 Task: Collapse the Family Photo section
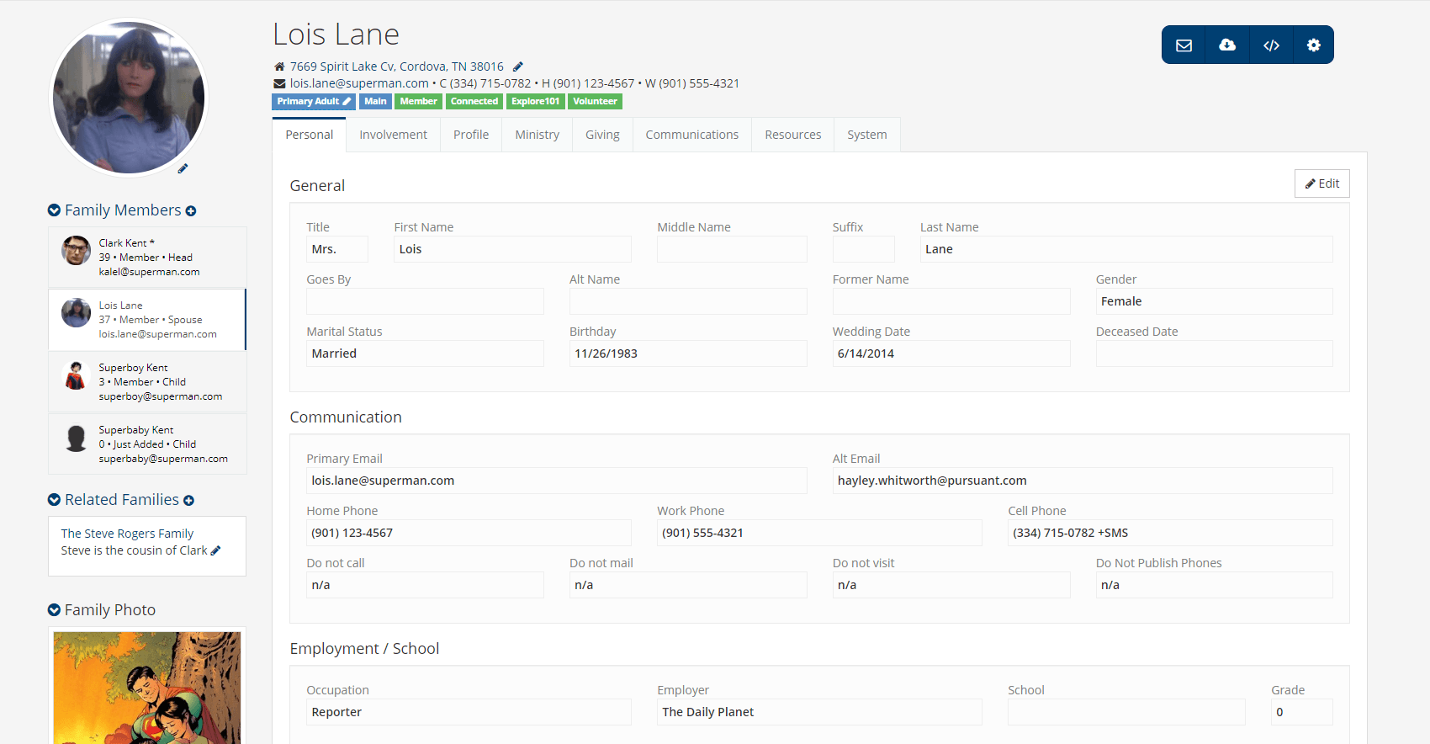coord(54,610)
